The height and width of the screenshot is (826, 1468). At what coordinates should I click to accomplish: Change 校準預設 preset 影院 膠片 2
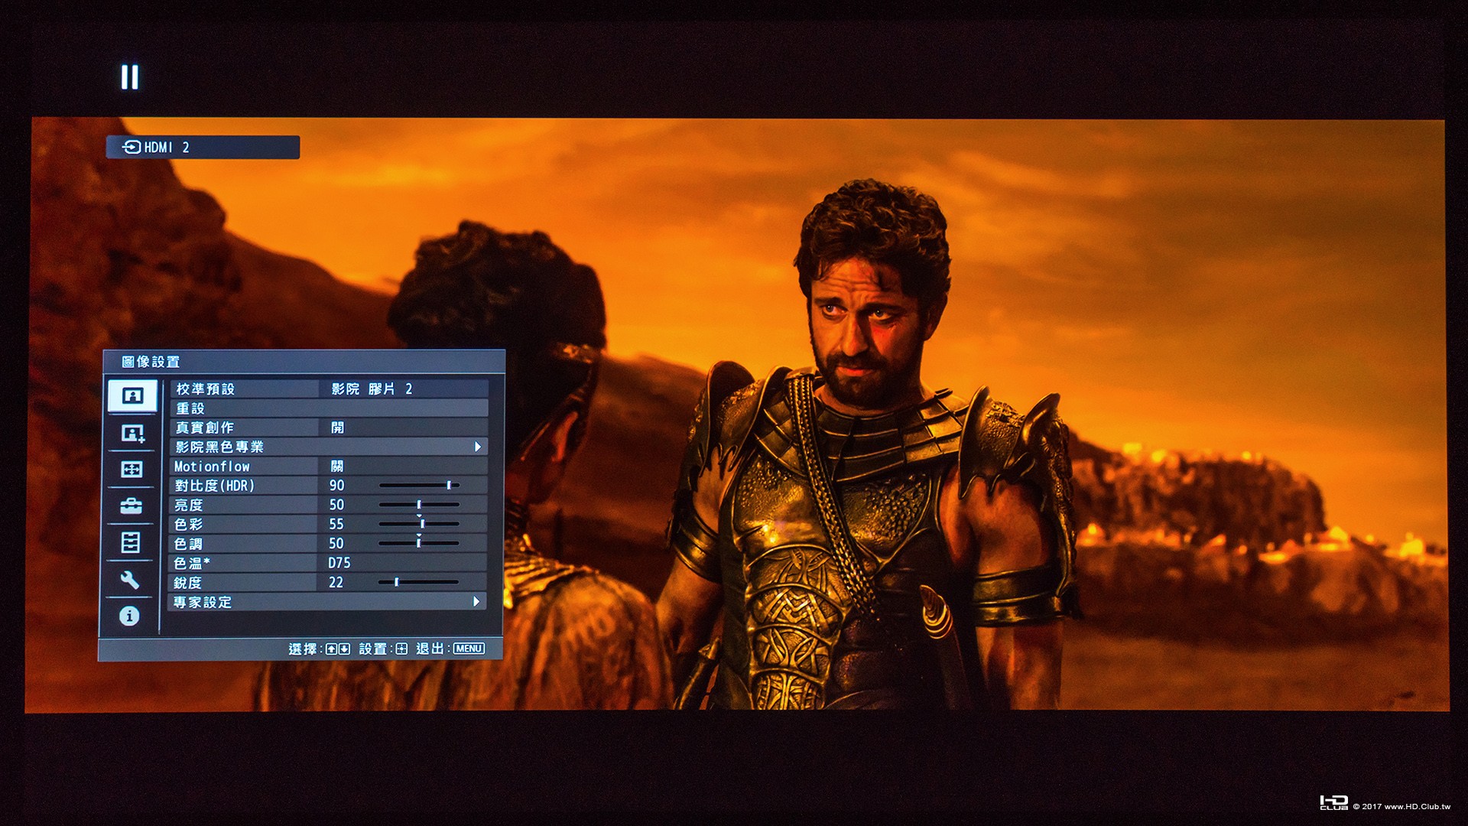click(372, 389)
